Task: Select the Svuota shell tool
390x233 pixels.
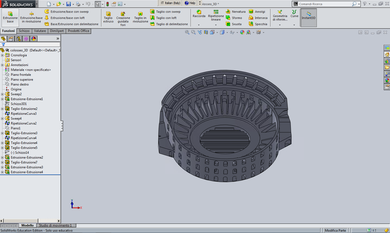Action: point(234,24)
